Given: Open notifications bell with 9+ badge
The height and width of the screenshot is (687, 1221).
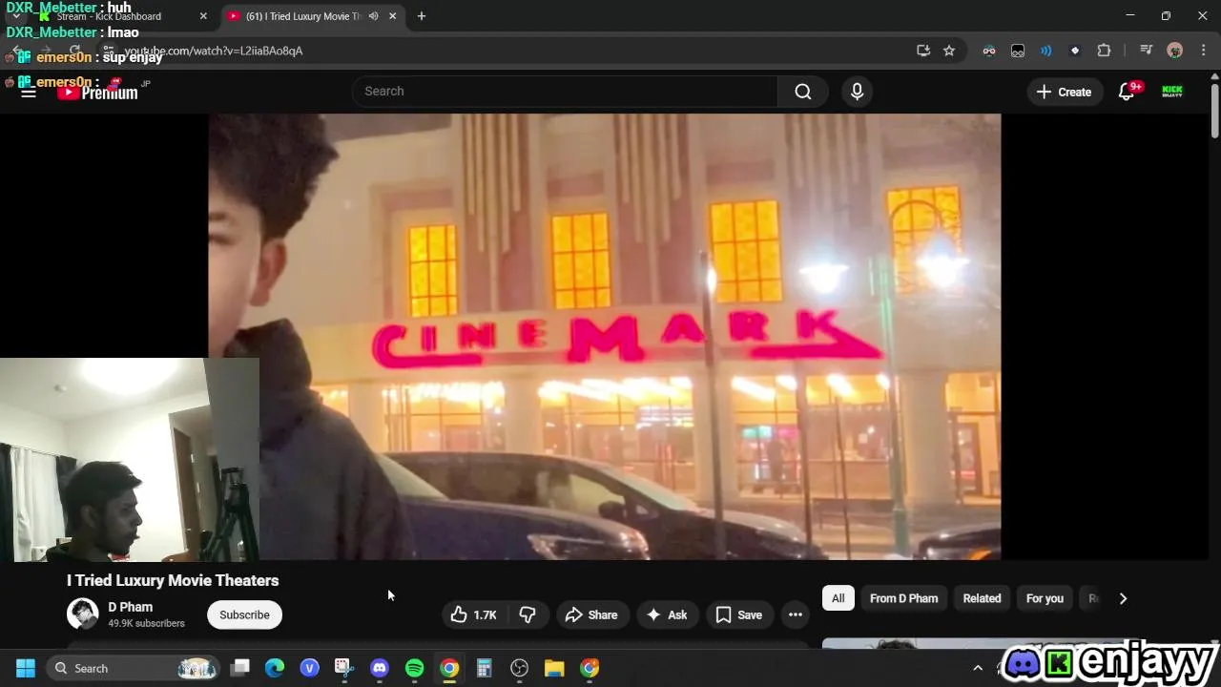Looking at the screenshot, I should 1127,92.
